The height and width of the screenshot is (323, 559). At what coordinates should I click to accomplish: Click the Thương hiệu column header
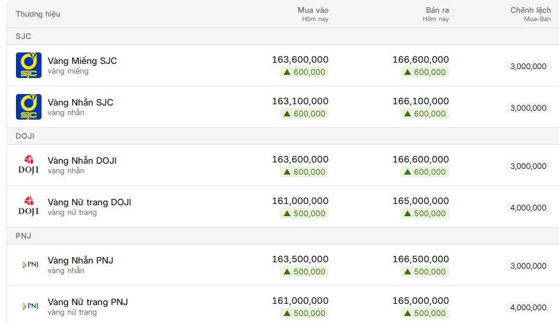pos(38,14)
